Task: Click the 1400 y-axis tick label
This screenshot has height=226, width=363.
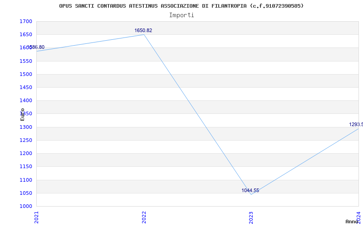Action: 26,100
